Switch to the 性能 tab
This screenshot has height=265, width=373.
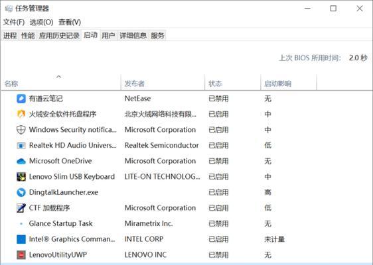coord(28,36)
